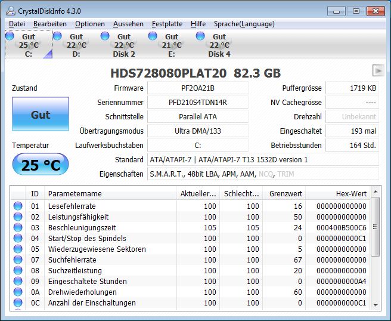This screenshot has width=391, height=321.
Task: Click the blue status orb for C:
Action: pos(10,36)
